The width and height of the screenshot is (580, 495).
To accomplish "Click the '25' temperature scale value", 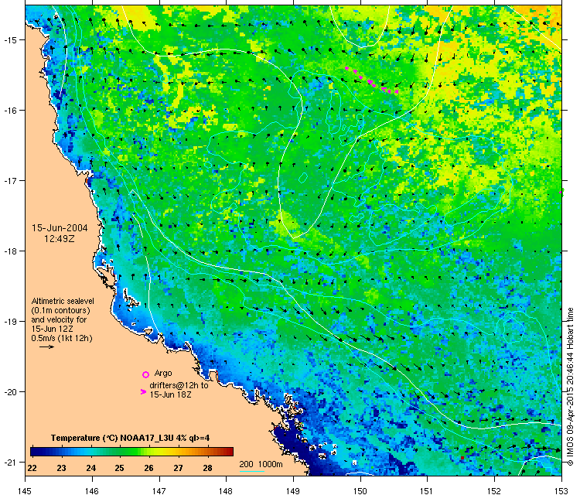I will point(119,468).
